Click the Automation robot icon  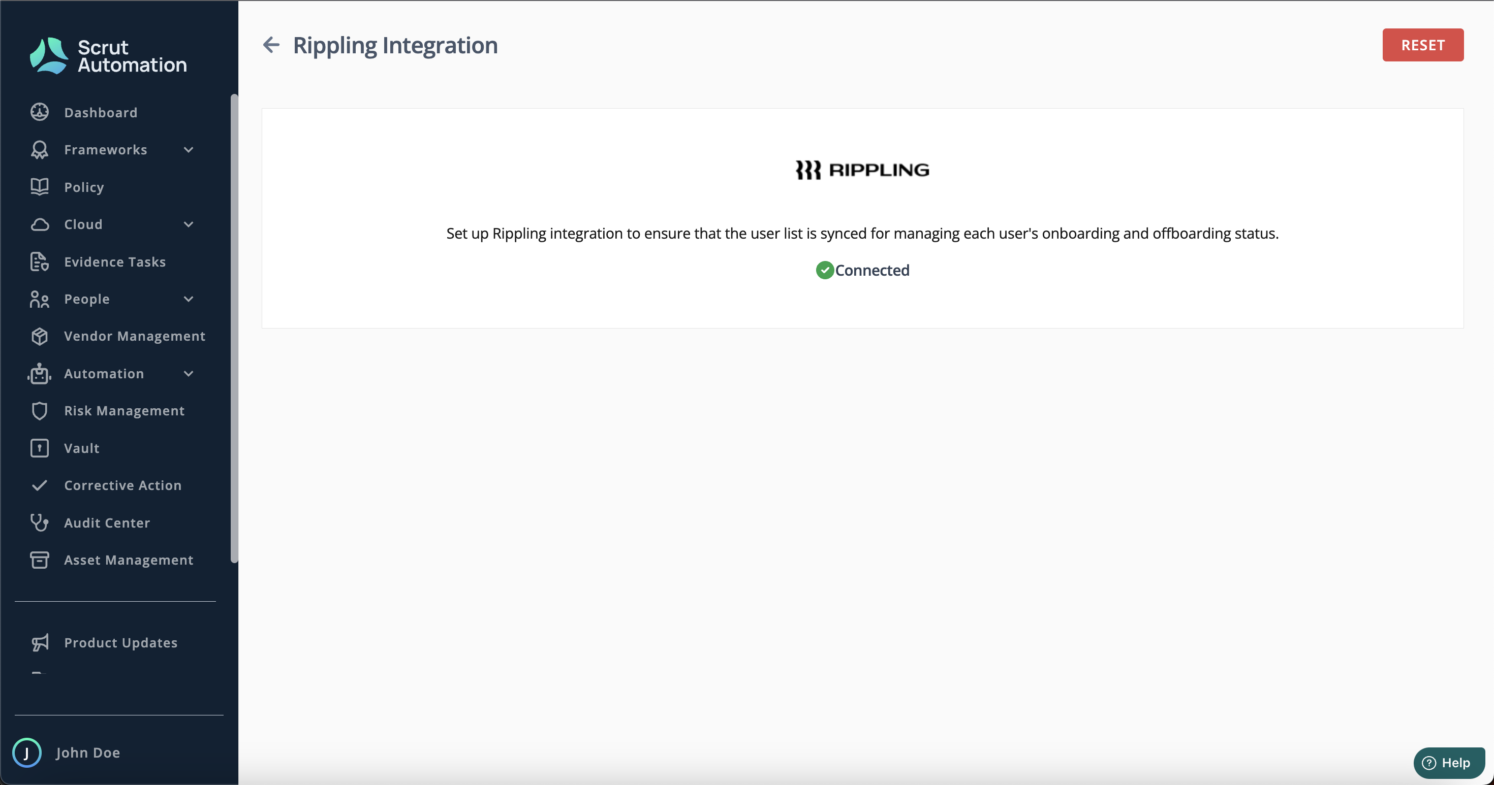pyautogui.click(x=40, y=374)
